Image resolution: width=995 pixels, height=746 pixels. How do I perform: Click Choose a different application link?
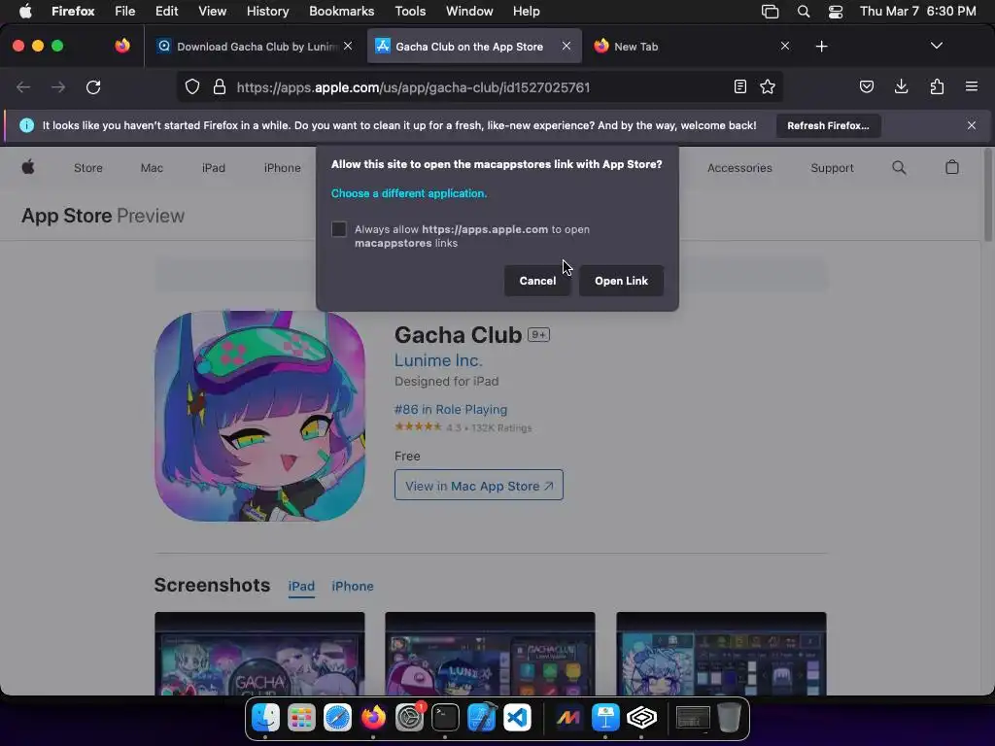pyautogui.click(x=409, y=193)
